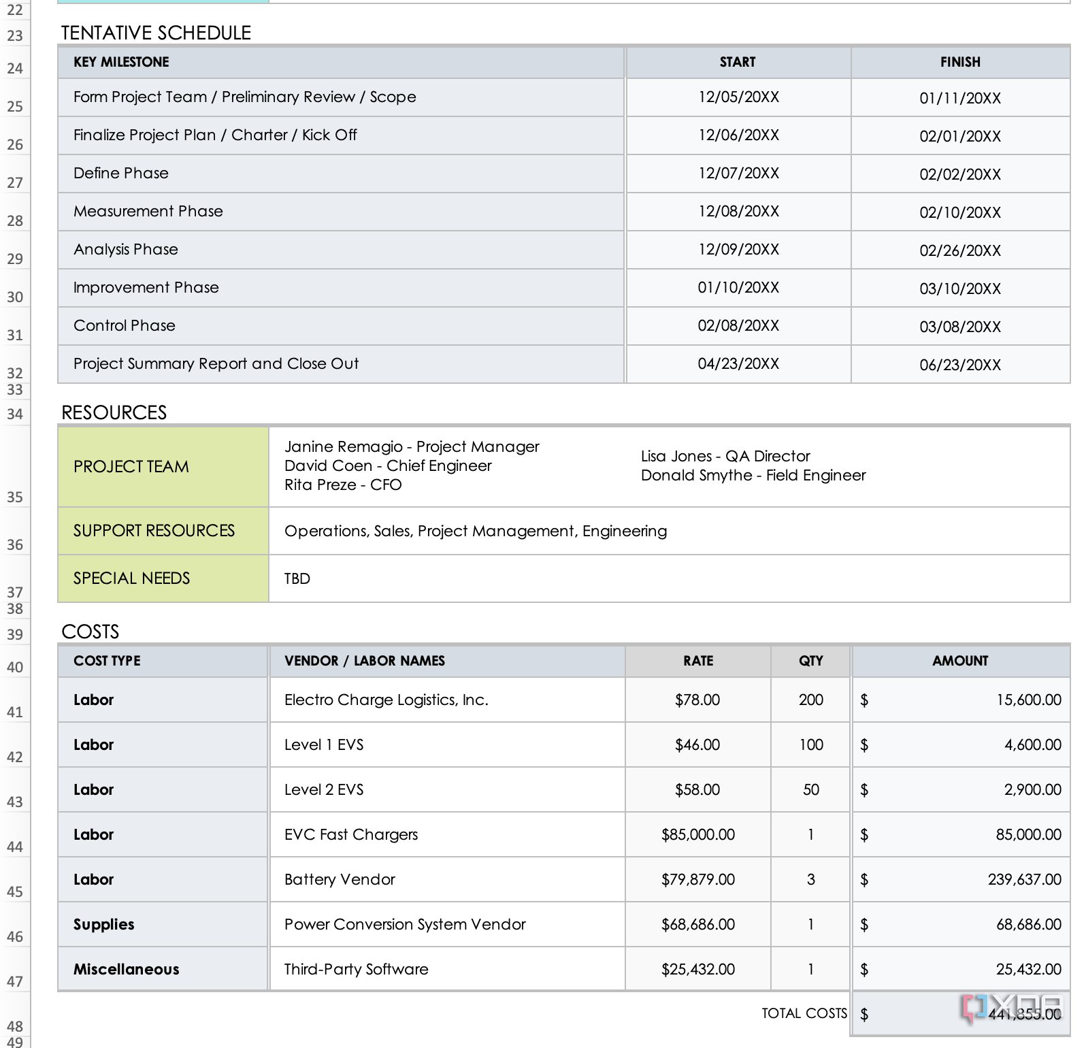Viewport: 1086px width, 1048px height.
Task: Click the TOTAL COSTS label
Action: pos(804,1013)
